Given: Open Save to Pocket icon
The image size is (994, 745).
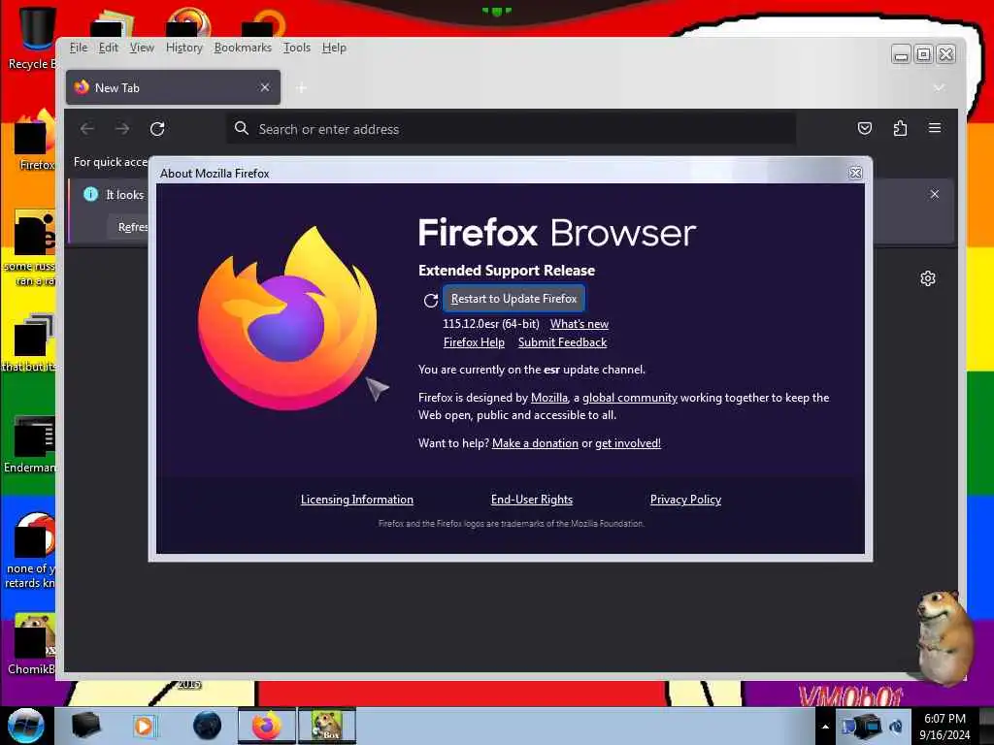Looking at the screenshot, I should click(x=865, y=129).
